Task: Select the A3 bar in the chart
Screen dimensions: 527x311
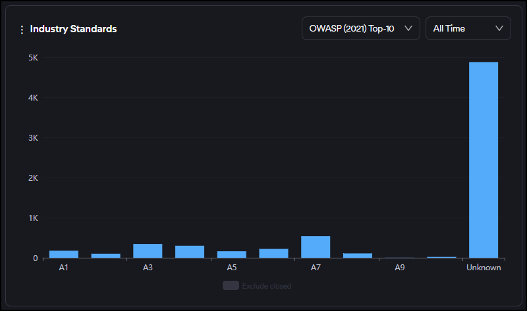Action: tap(148, 251)
